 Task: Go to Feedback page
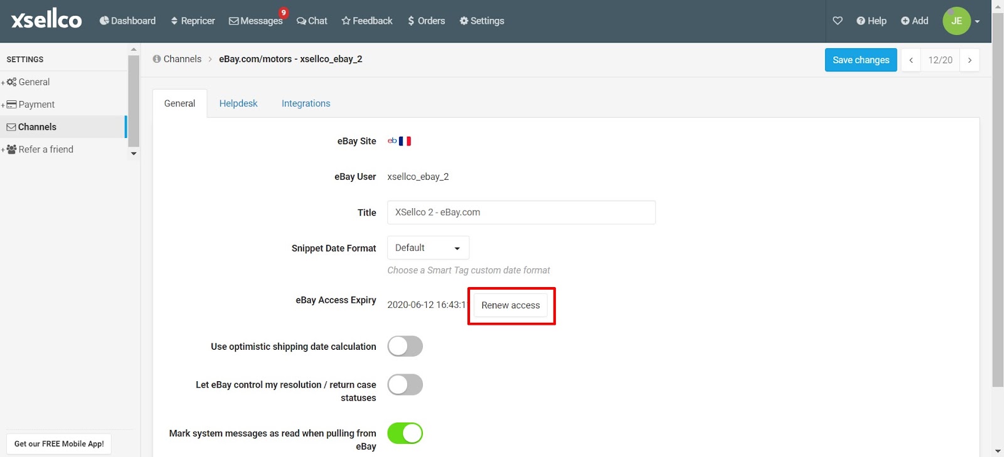tap(367, 21)
